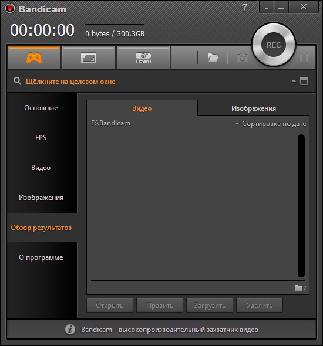The image size is (323, 346).
Task: Select the game recording mode gamepad icon
Action: (x=34, y=58)
